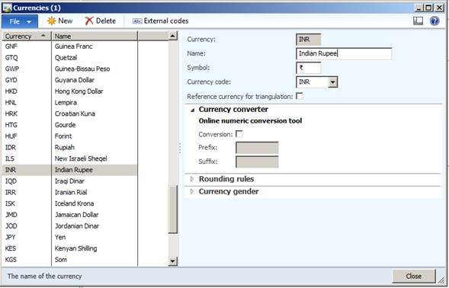Select Indian Rupee row

coord(70,170)
